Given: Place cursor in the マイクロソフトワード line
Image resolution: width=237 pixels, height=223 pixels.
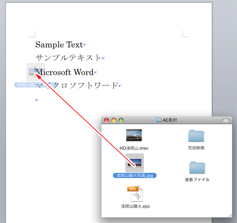Looking at the screenshot, I should (x=77, y=85).
